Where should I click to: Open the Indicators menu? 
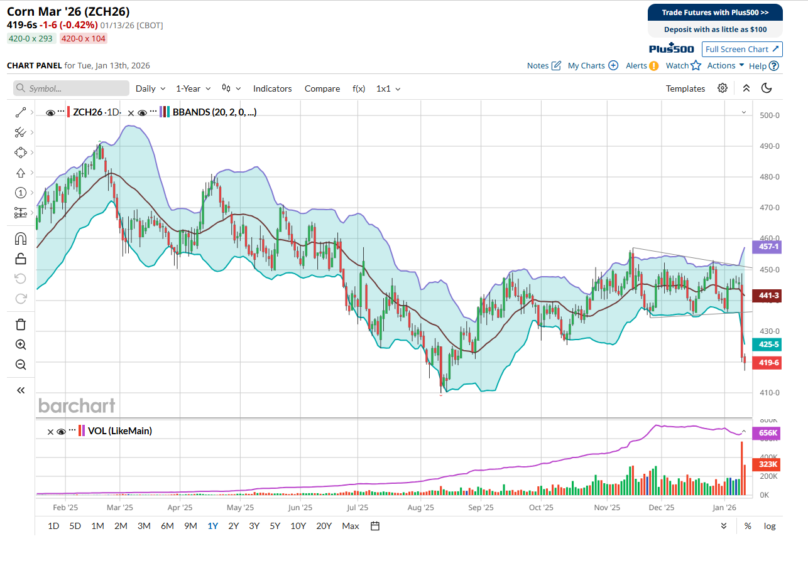(x=272, y=88)
